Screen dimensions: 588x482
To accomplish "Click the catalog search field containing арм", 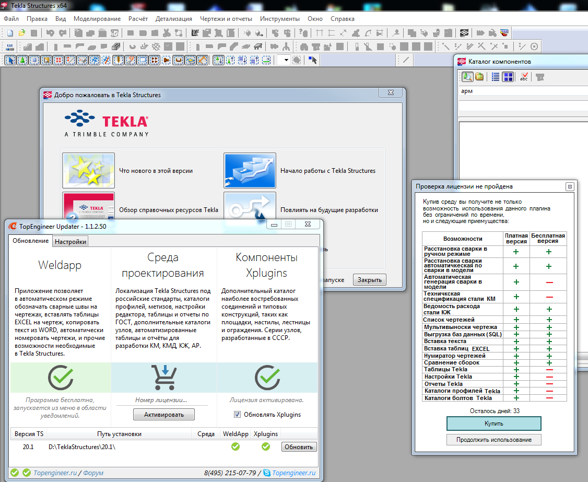I will [x=522, y=91].
